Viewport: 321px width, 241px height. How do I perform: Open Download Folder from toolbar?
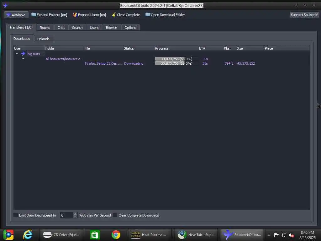165,15
